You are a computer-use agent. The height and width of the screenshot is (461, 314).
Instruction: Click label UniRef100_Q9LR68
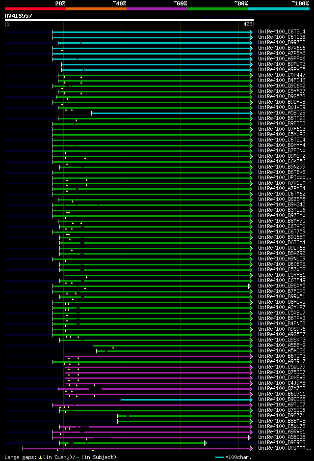click(x=282, y=248)
